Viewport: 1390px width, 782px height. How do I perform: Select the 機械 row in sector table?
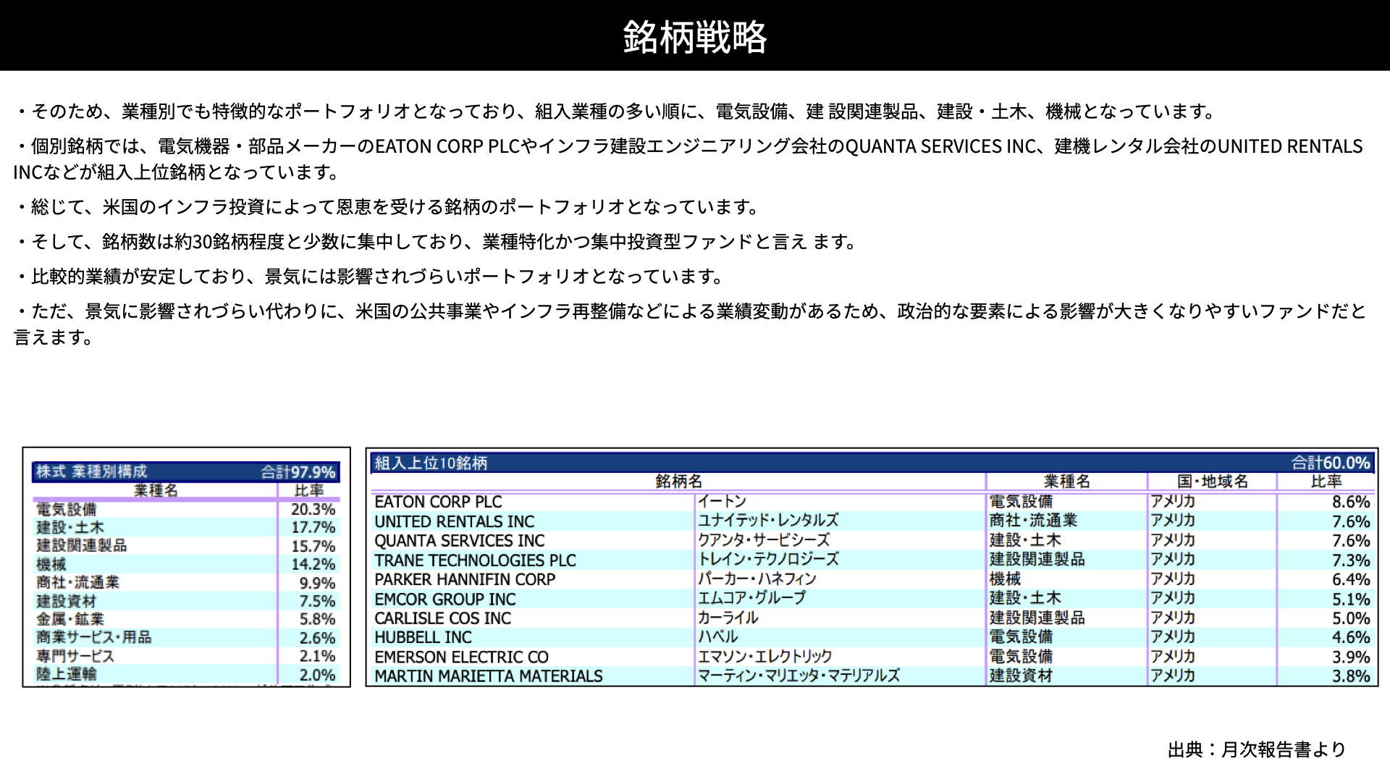point(186,564)
